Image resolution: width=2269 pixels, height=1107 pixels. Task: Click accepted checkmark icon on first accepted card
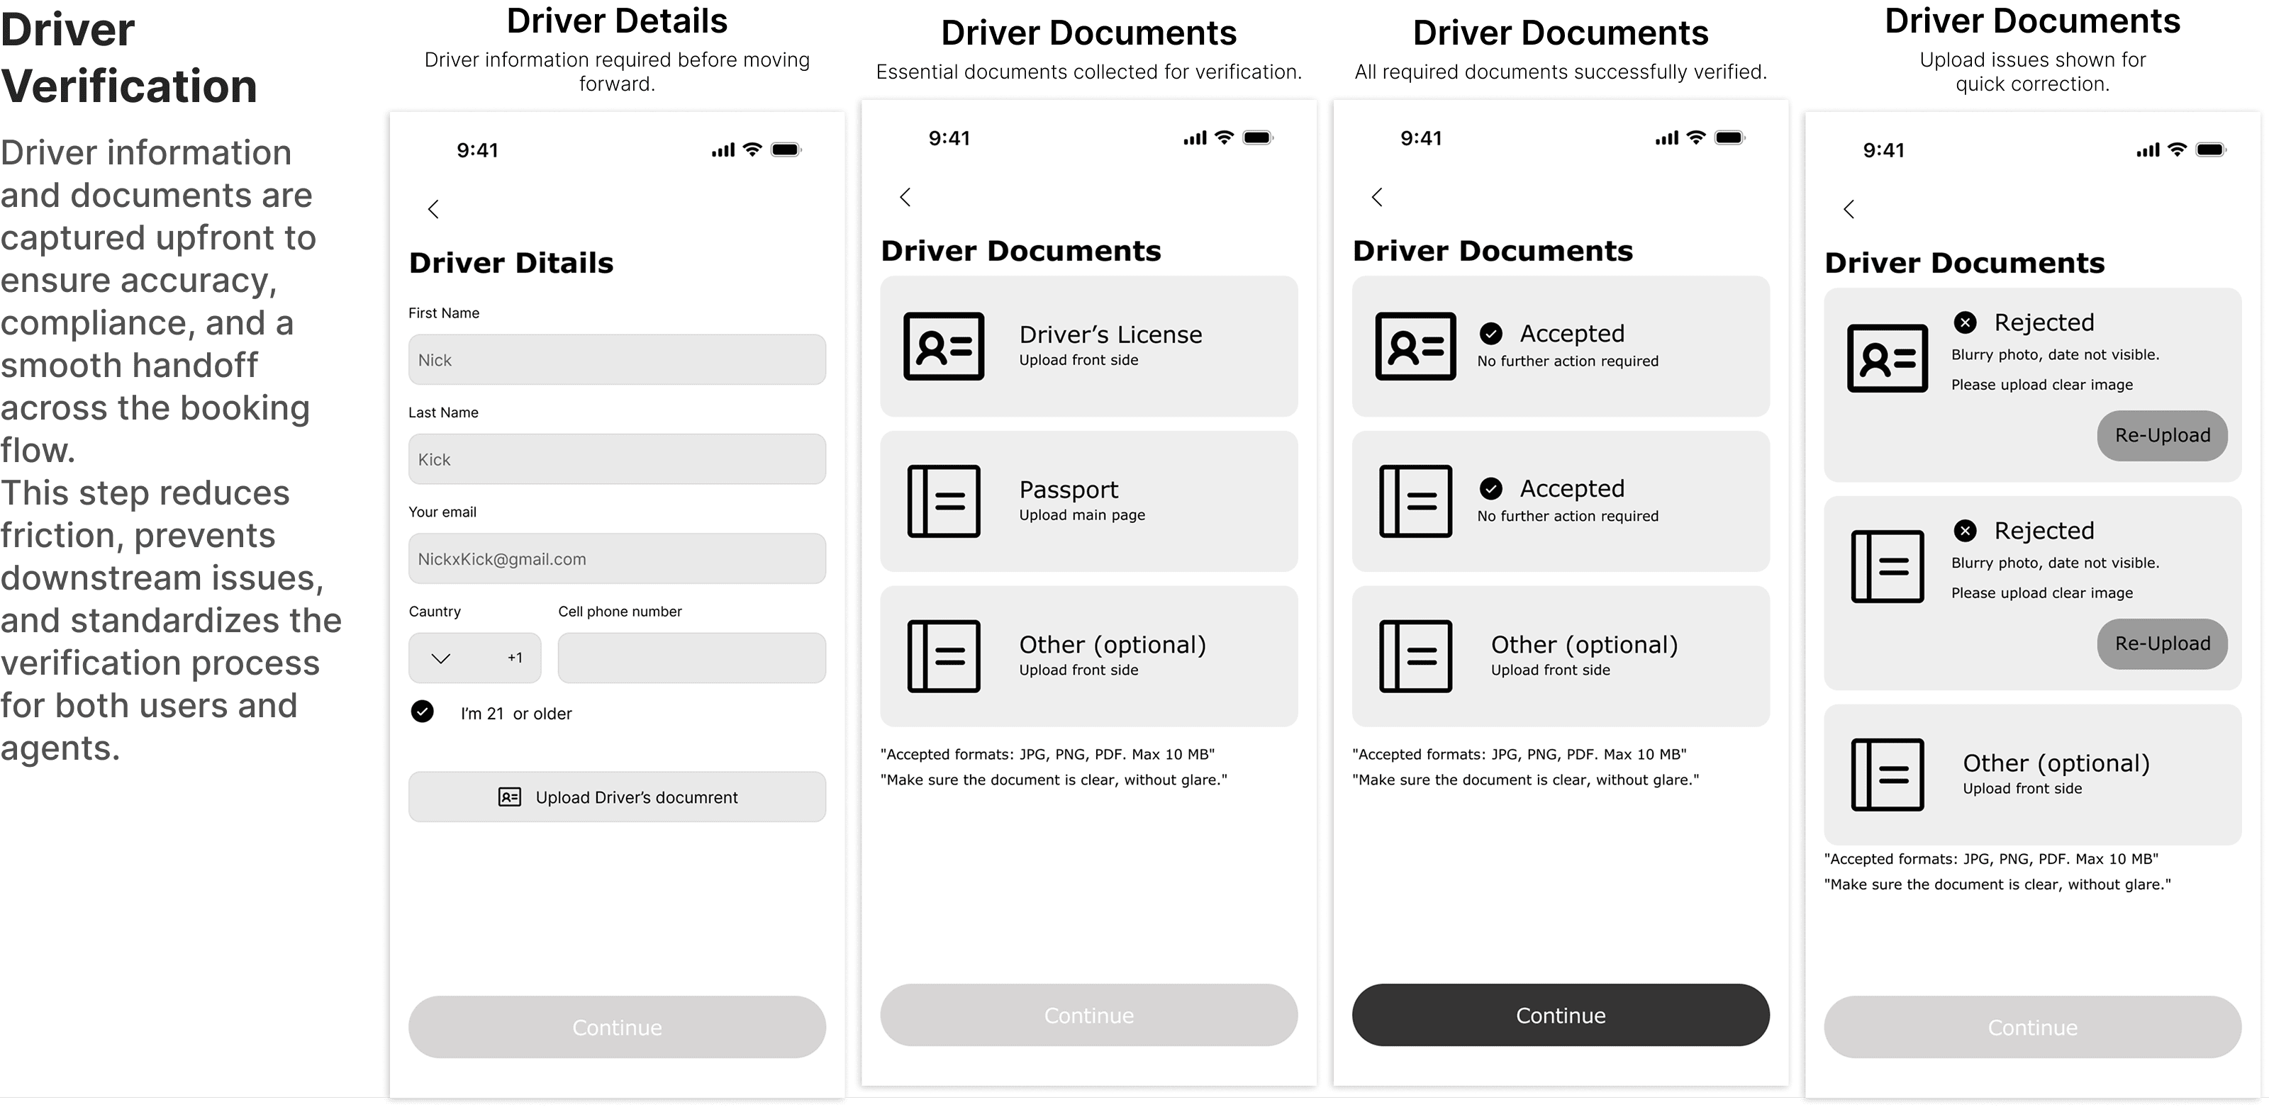click(x=1491, y=334)
